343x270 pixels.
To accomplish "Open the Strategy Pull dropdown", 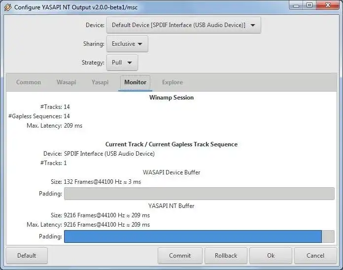I will coord(122,63).
